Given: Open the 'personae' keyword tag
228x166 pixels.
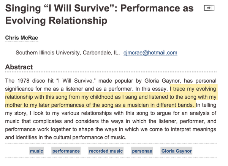Looking at the screenshot, I should point(142,151).
